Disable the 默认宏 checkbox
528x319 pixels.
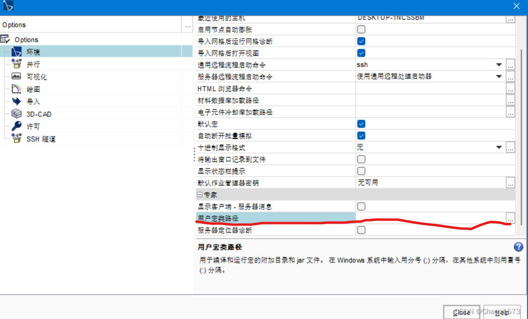(361, 123)
